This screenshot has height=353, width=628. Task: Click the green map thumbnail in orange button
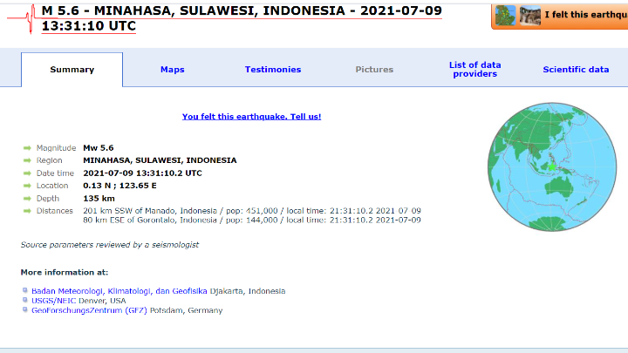click(505, 15)
